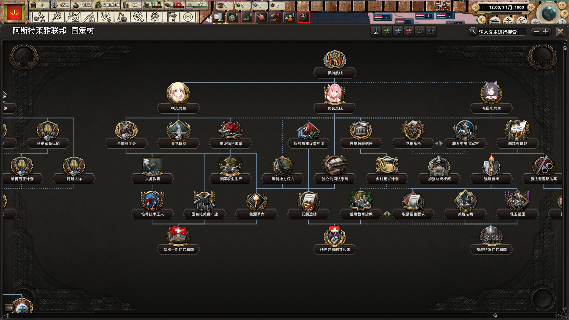
Task: Select the 党指挥枪 focus
Action: (x=413, y=135)
